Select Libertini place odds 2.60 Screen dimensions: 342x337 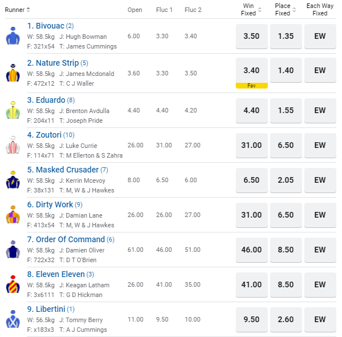pyautogui.click(x=286, y=320)
